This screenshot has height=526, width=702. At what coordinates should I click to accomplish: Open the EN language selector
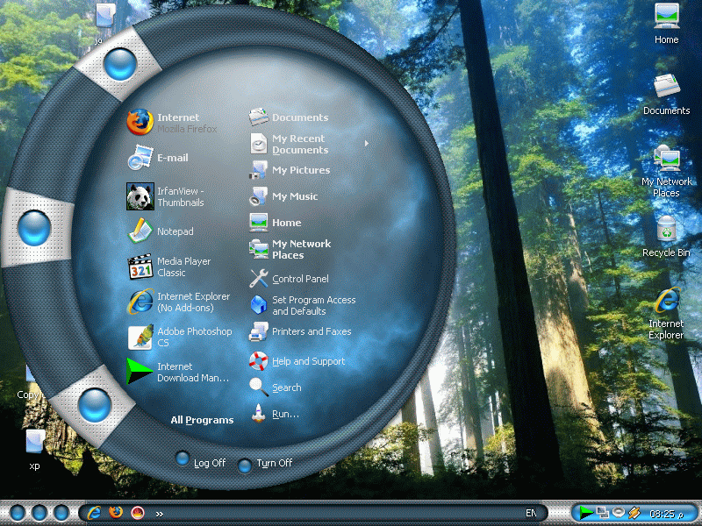click(x=528, y=513)
